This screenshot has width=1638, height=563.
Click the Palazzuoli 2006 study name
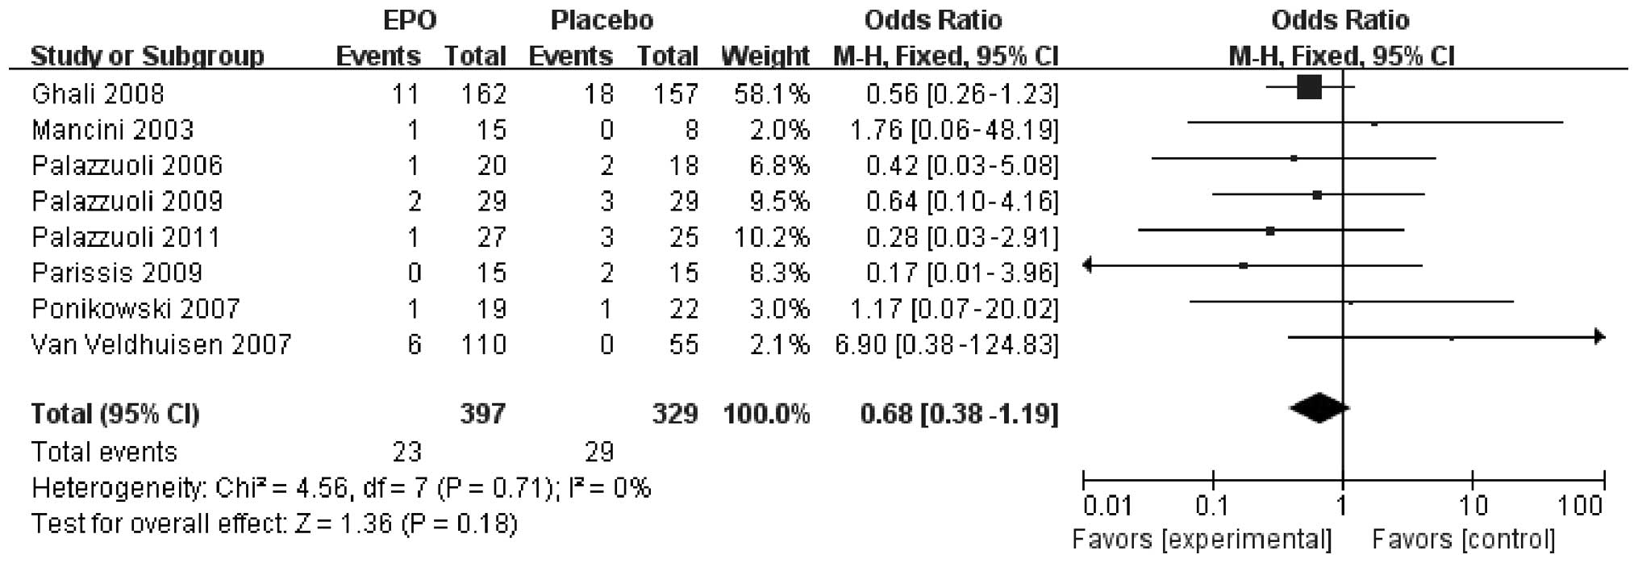(x=127, y=165)
